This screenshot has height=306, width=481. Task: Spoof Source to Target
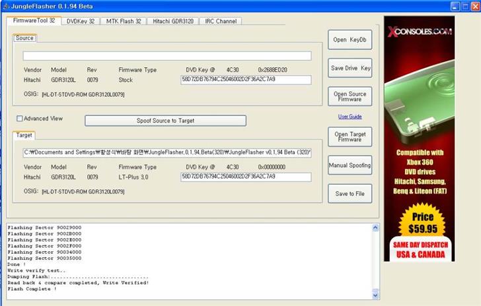pos(165,121)
